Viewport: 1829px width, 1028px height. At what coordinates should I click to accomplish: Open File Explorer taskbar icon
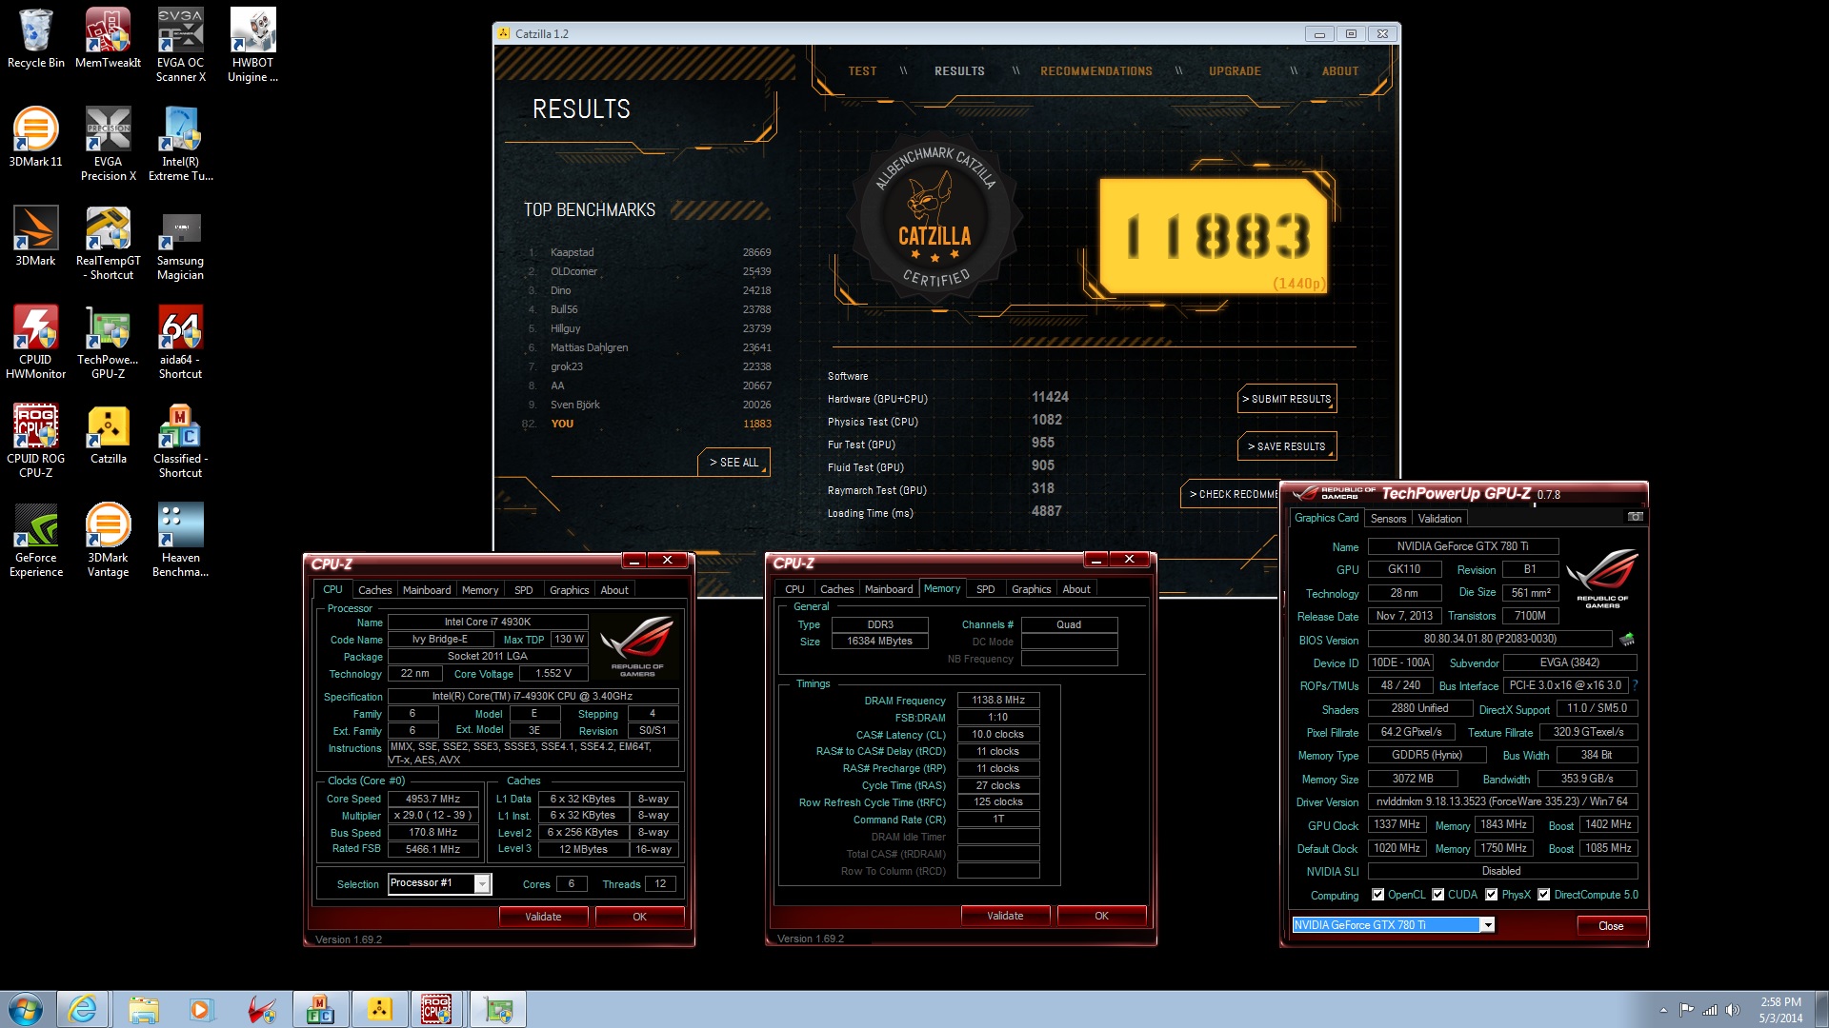pos(143,1009)
